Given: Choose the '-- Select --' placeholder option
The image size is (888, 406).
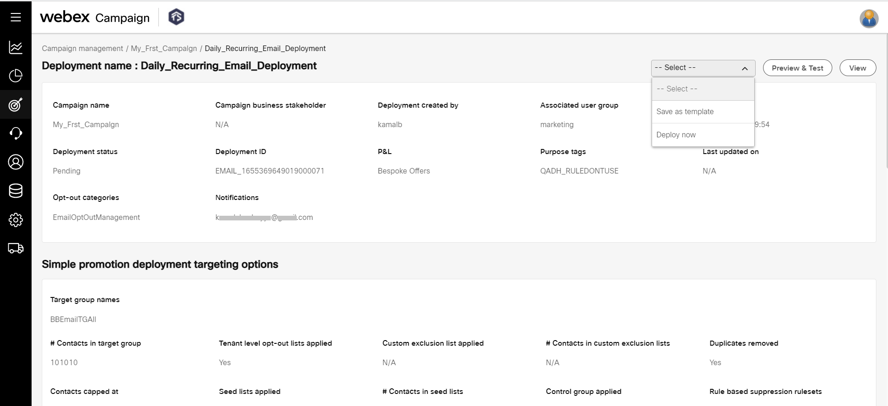Looking at the screenshot, I should (703, 89).
